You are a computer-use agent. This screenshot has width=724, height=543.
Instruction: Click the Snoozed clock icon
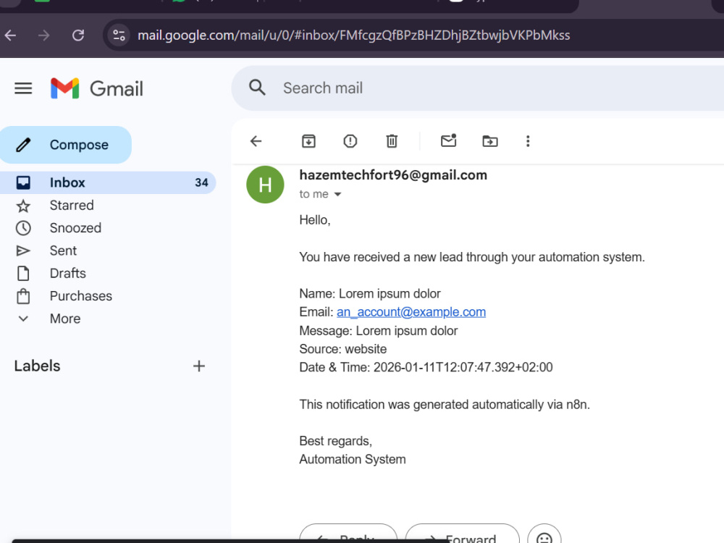tap(23, 228)
